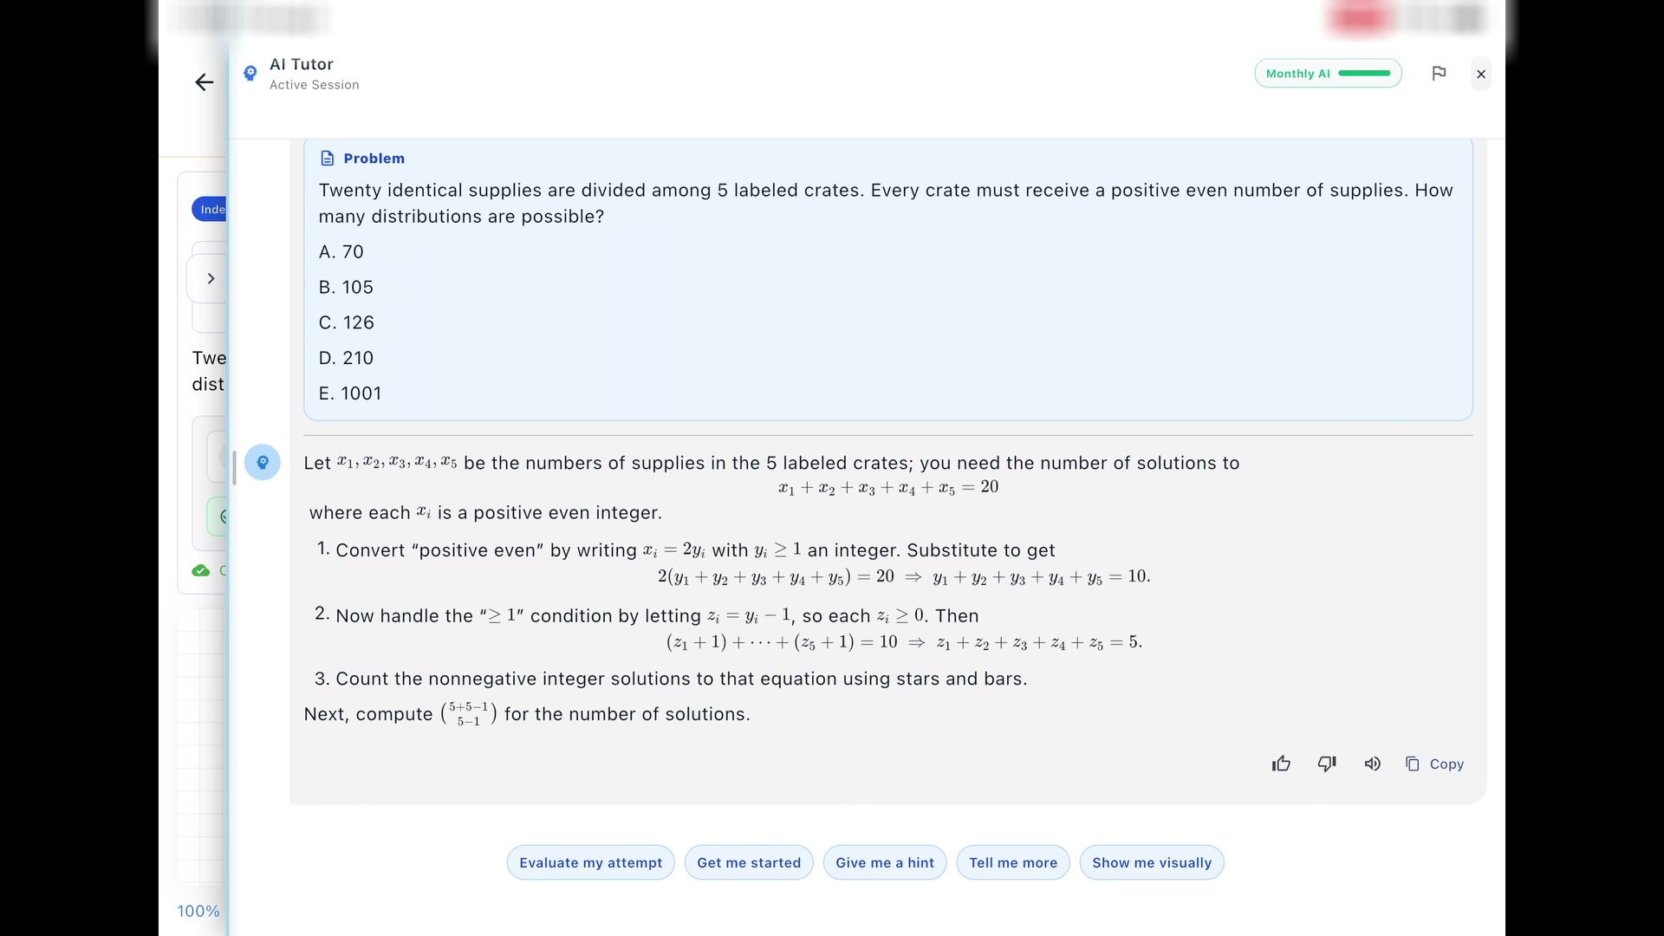The height and width of the screenshot is (936, 1664).
Task: Expand the sidebar chevron arrow
Action: coord(211,278)
